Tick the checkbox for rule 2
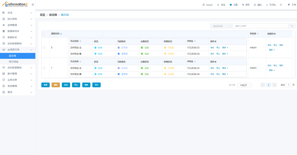This screenshot has width=297, height=155. click(44, 47)
